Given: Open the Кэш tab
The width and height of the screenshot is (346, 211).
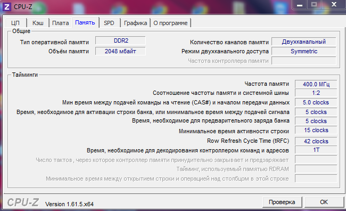Looking at the screenshot, I should pos(38,23).
